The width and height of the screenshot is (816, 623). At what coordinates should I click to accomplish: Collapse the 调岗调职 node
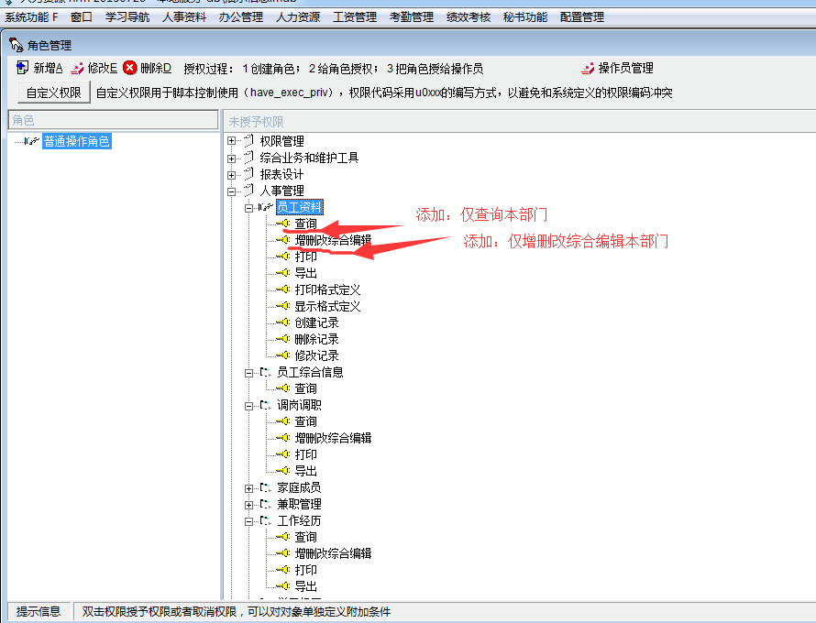[248, 405]
